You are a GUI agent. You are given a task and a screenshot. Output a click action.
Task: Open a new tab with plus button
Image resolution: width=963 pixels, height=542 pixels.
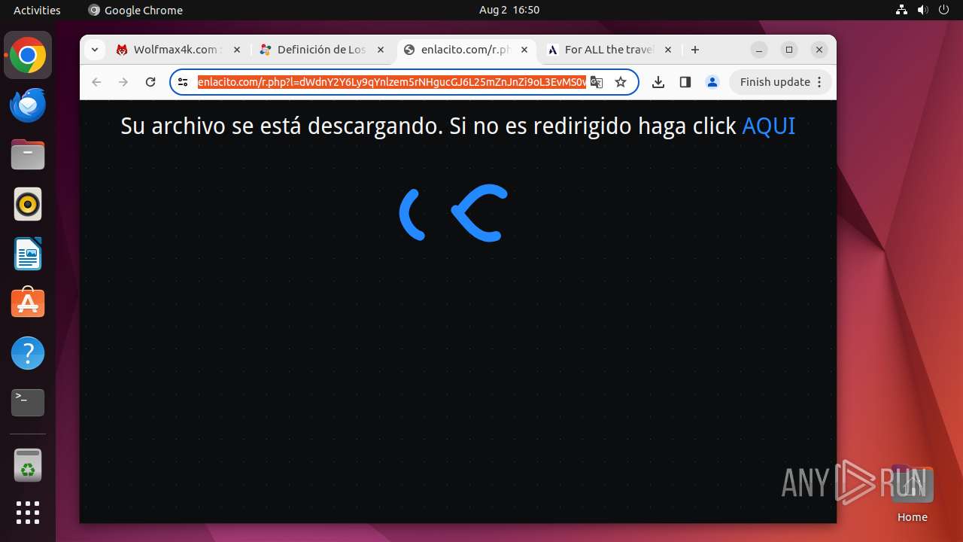point(695,50)
